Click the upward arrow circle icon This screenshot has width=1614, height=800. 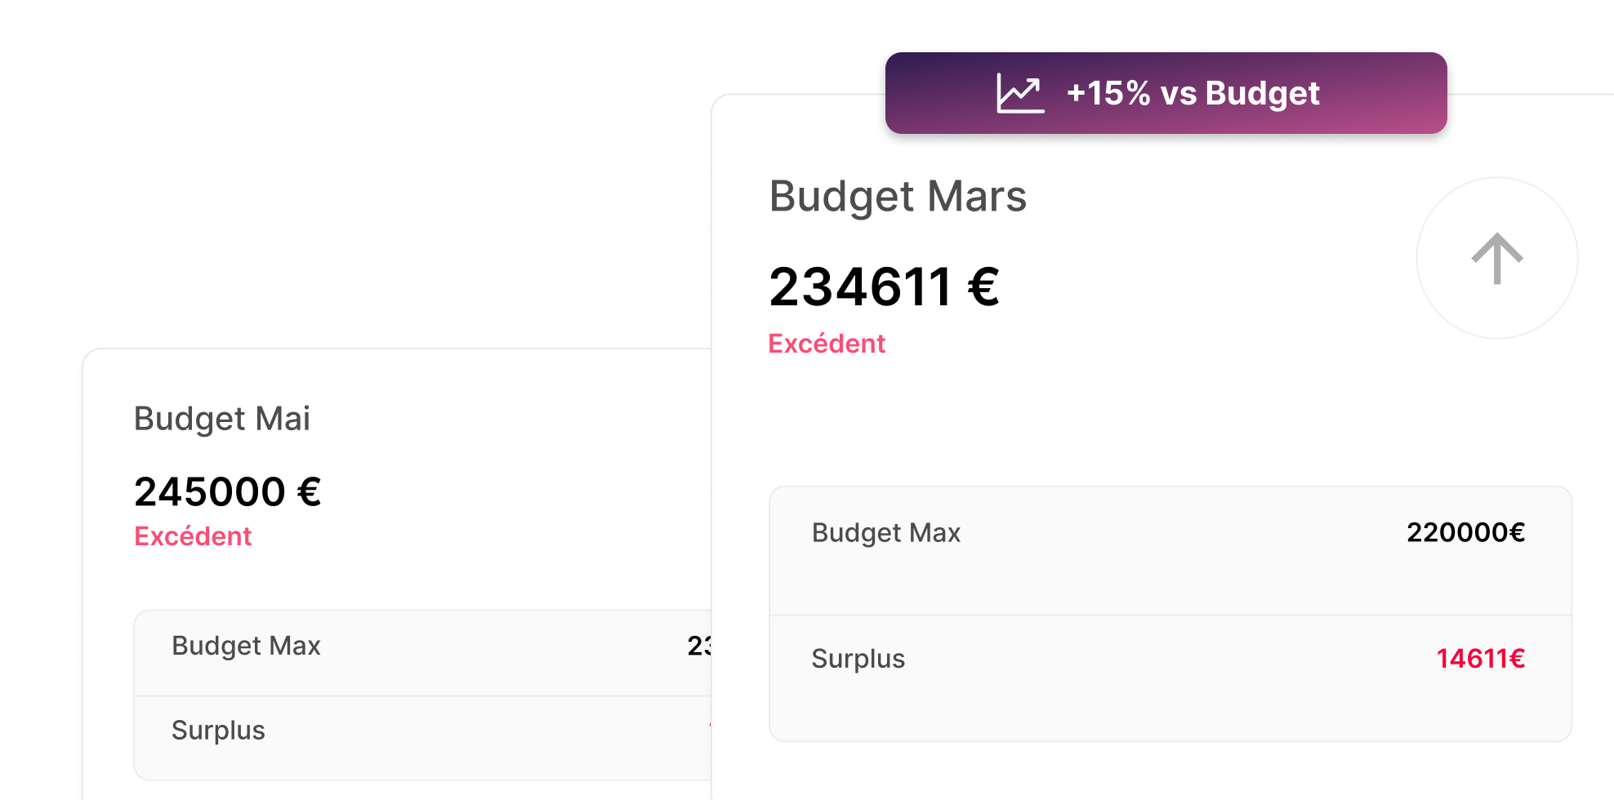1496,258
